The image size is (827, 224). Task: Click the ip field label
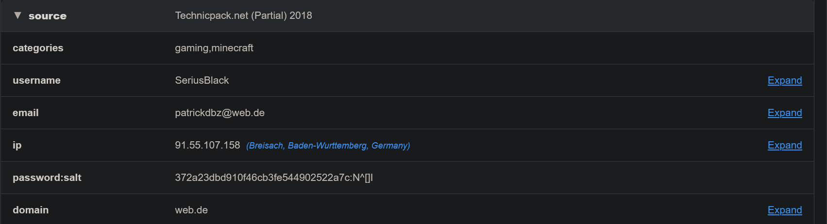[17, 145]
